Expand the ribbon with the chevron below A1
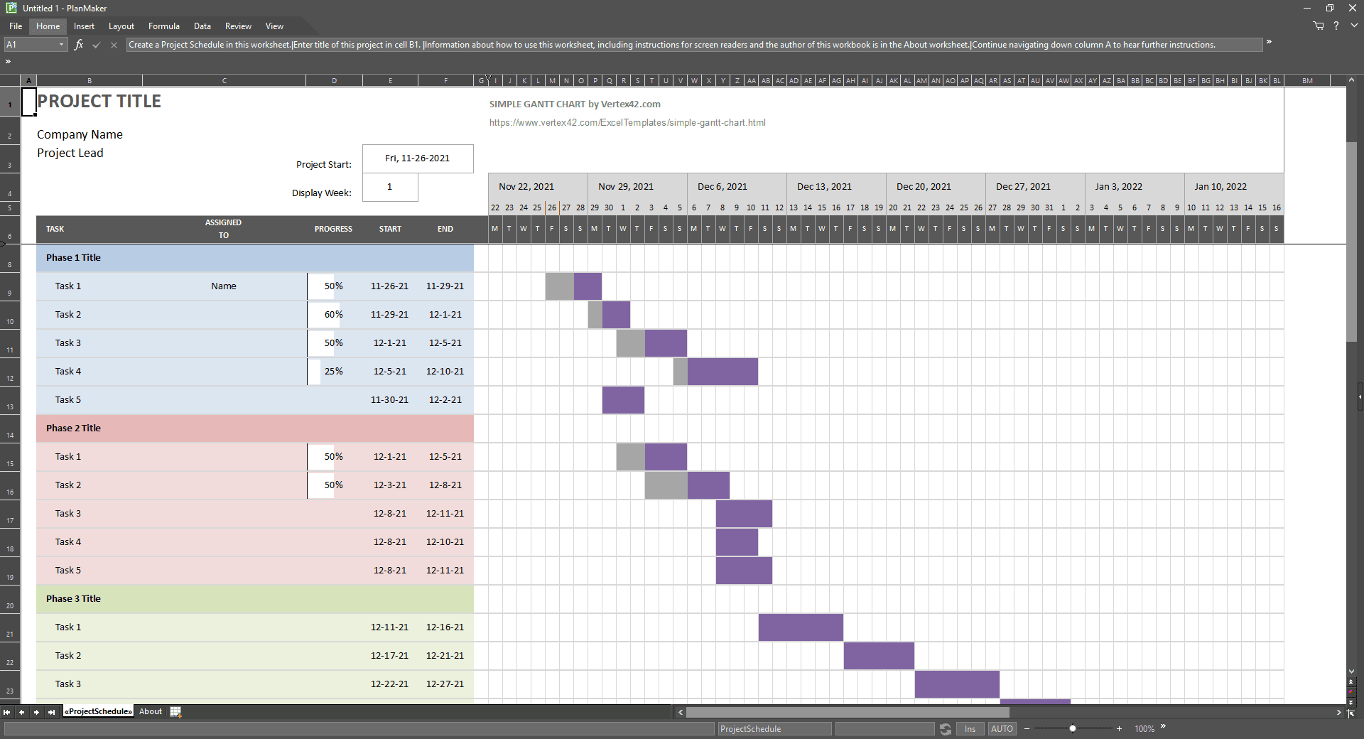Viewport: 1364px width, 739px height. click(x=9, y=62)
